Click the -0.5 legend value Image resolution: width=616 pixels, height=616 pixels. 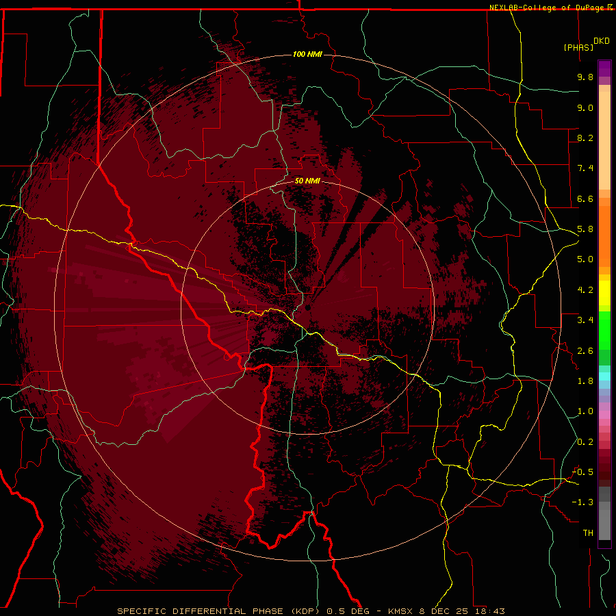tap(582, 472)
